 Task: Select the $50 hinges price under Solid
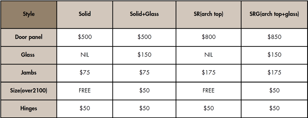tap(85, 108)
